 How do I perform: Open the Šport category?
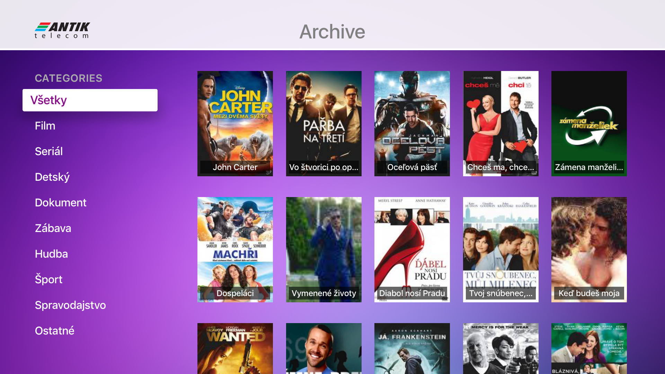tap(48, 279)
